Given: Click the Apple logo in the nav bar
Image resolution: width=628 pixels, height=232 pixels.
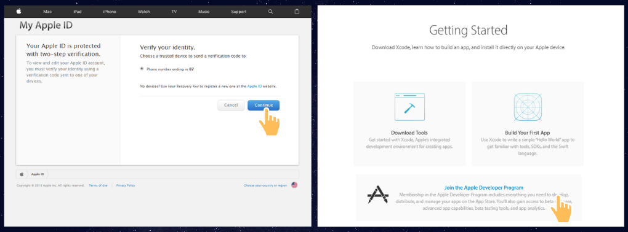Looking at the screenshot, I should click(x=18, y=12).
